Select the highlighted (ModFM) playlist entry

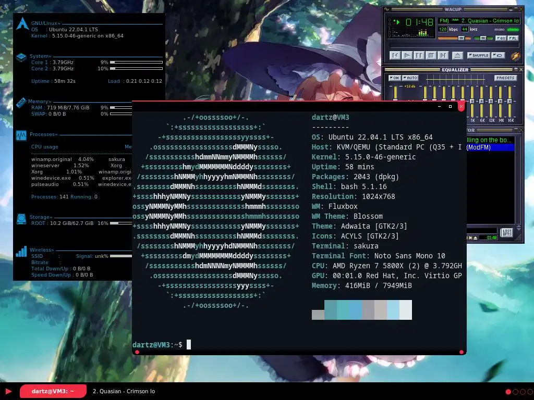pyautogui.click(x=490, y=147)
